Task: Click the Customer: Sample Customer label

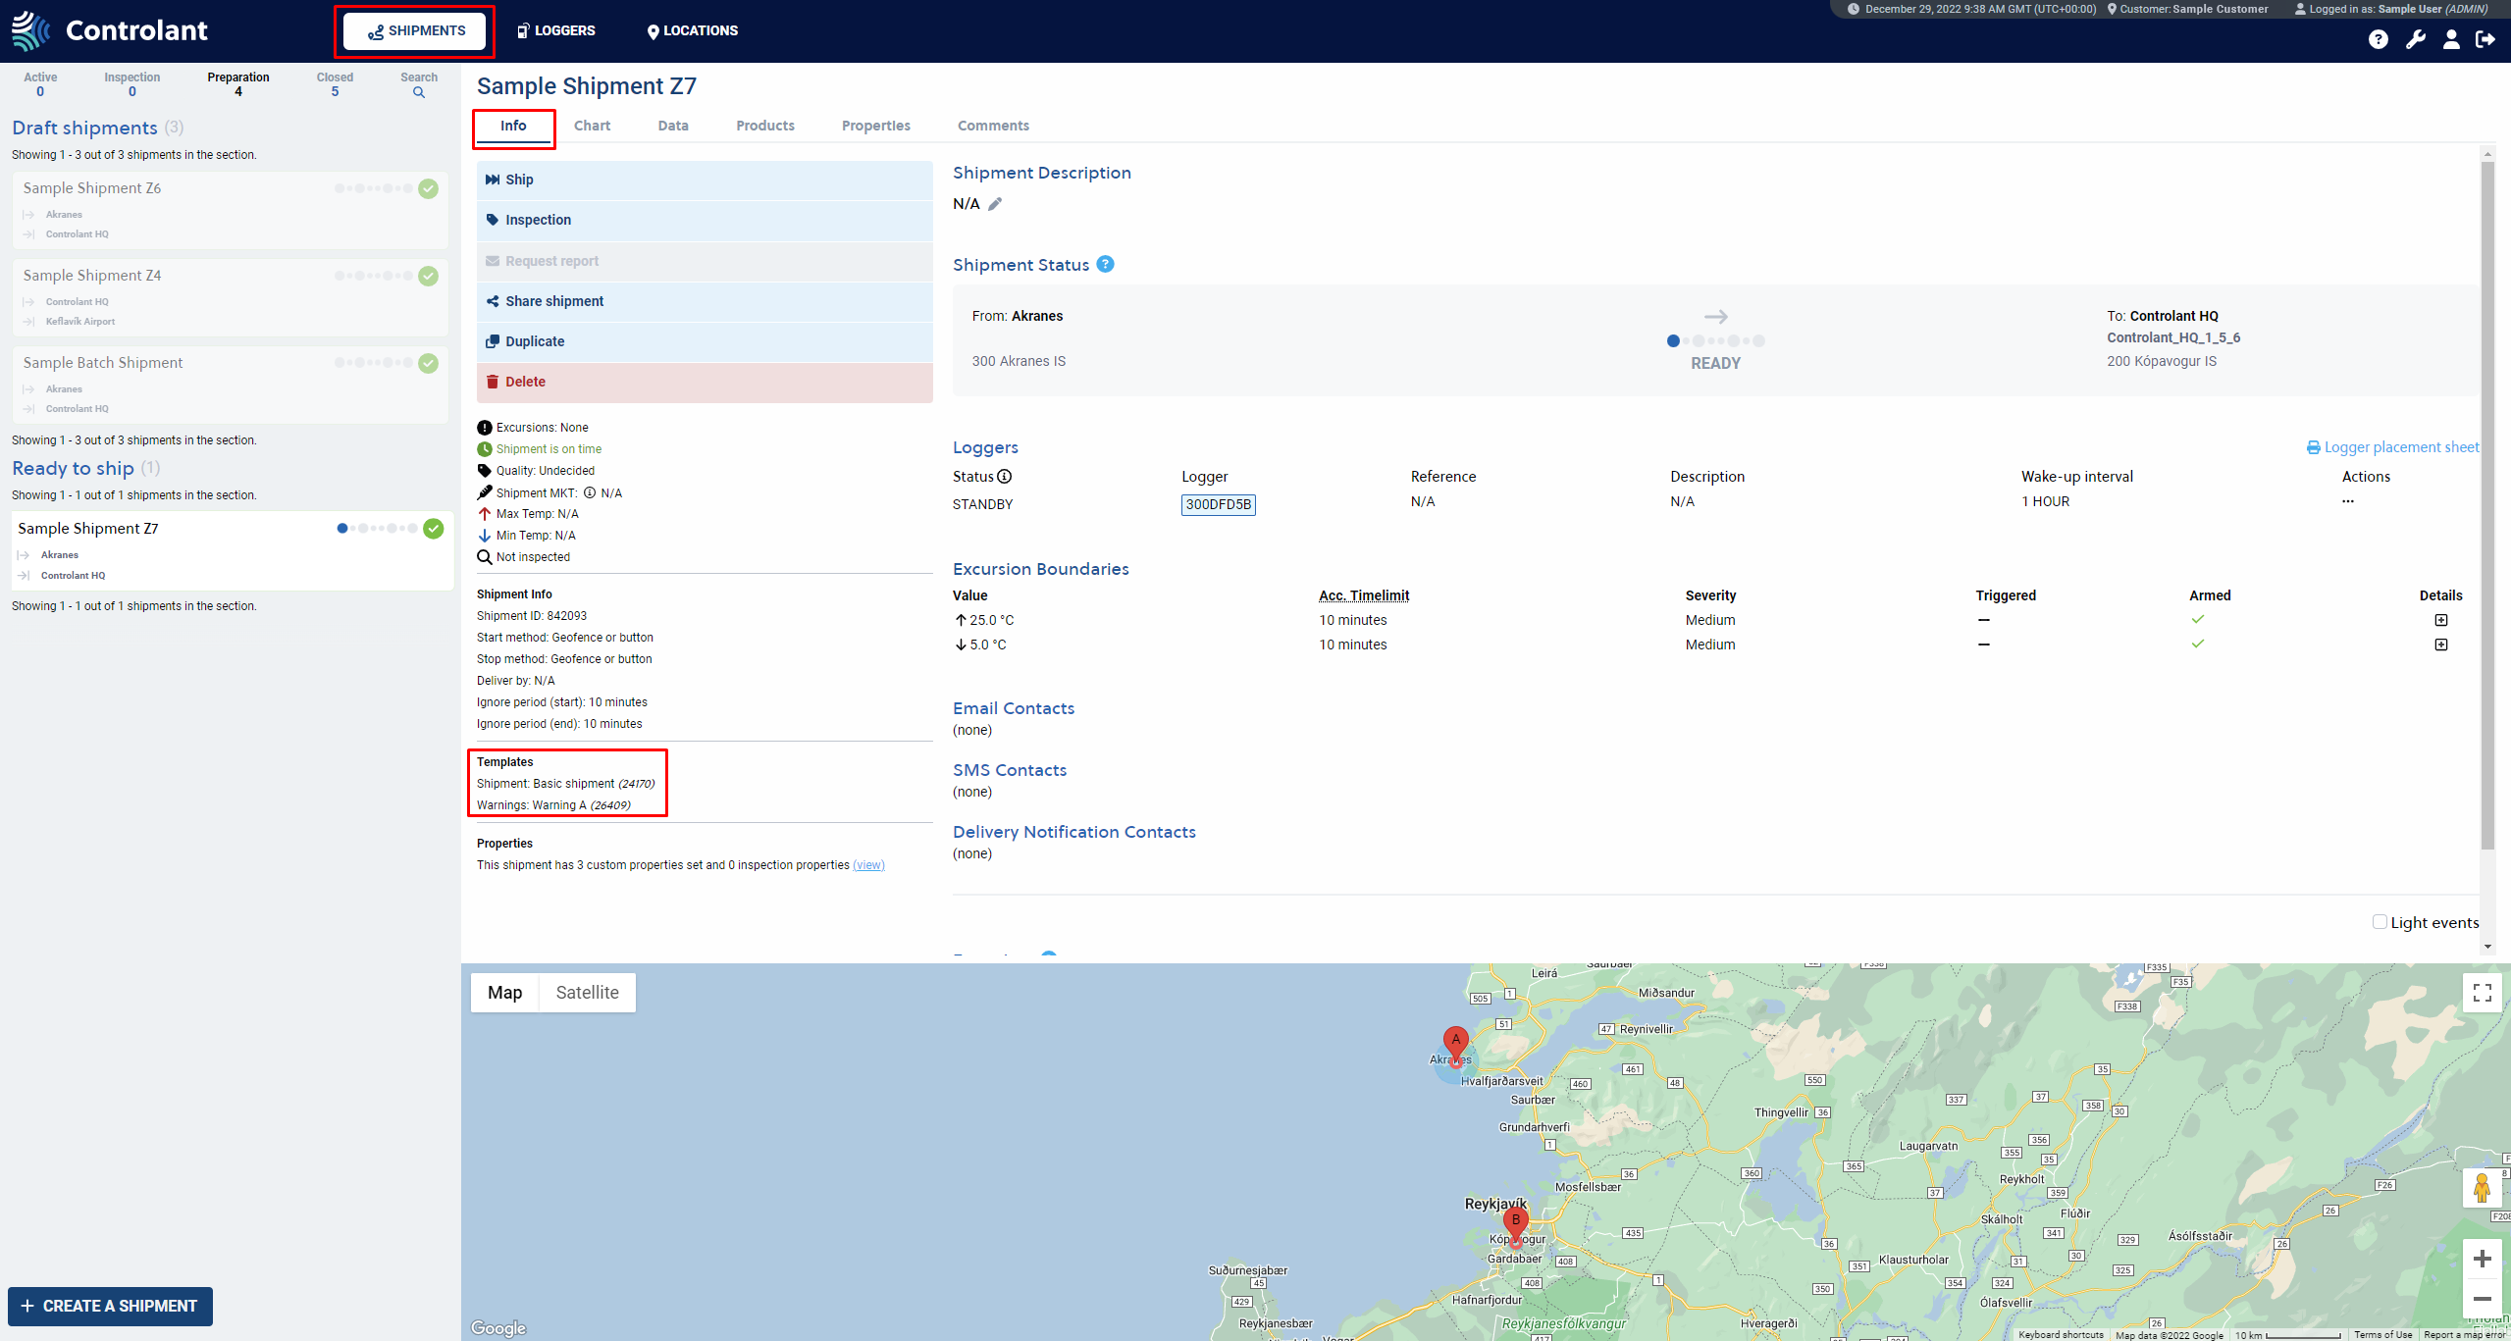Action: (x=2188, y=9)
